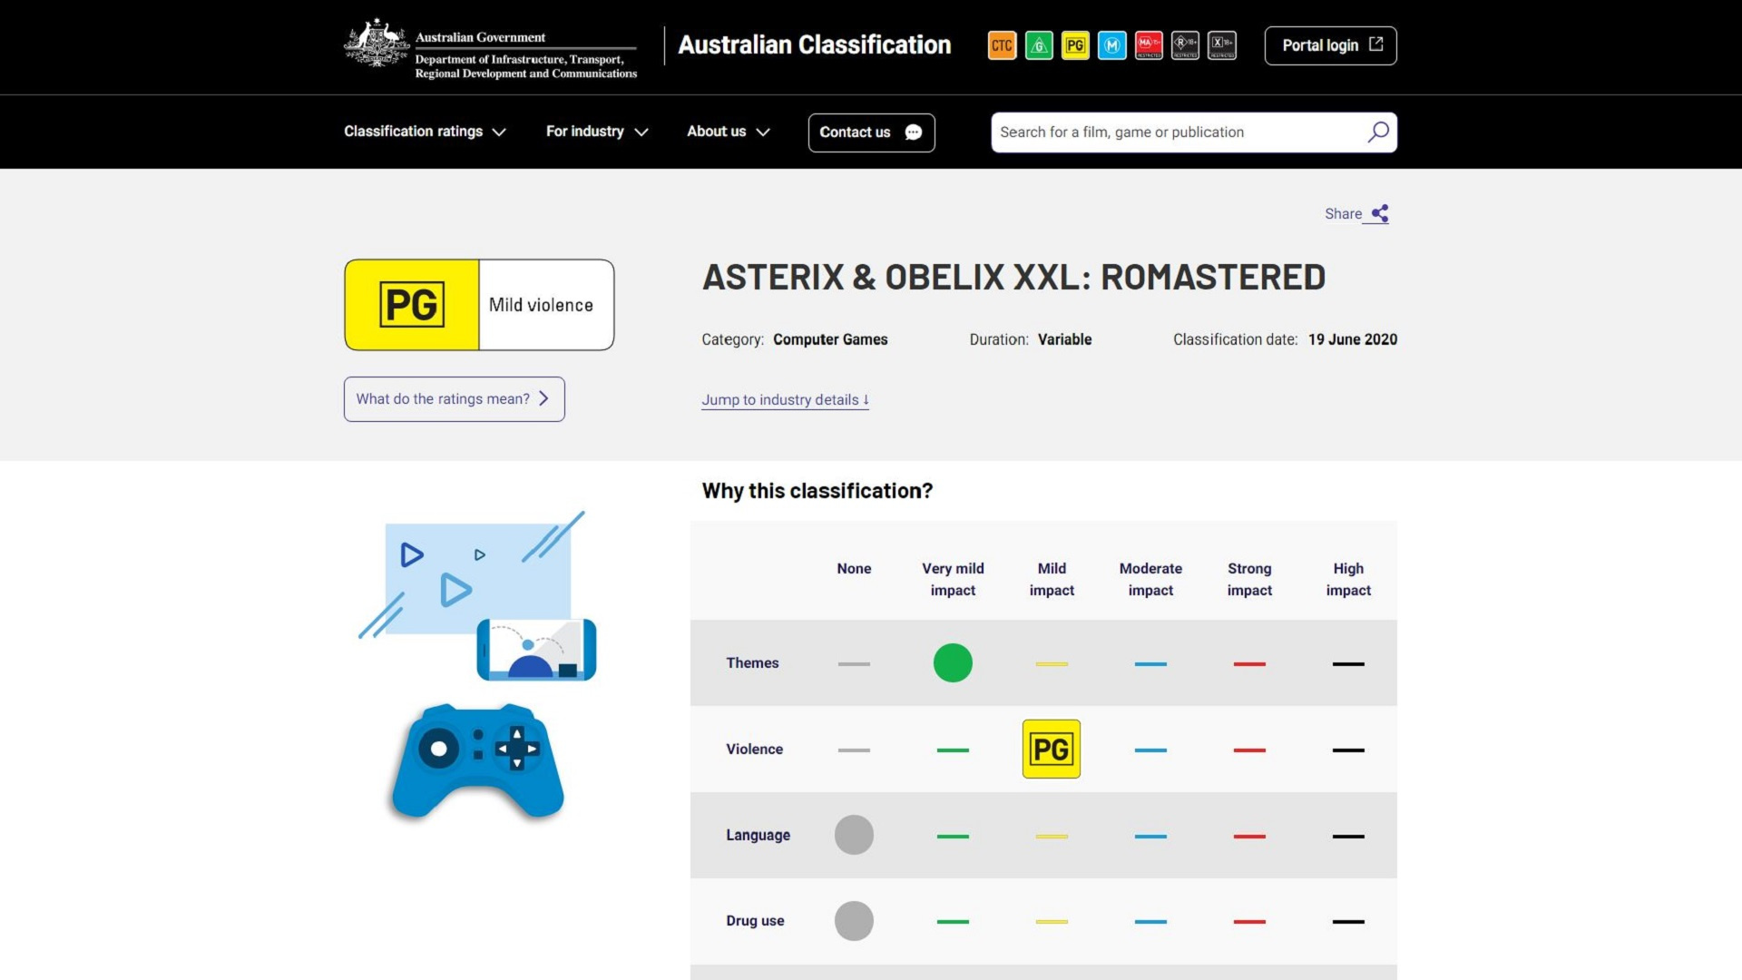Click green circle in Themes row
The height and width of the screenshot is (980, 1742).
[x=953, y=663]
